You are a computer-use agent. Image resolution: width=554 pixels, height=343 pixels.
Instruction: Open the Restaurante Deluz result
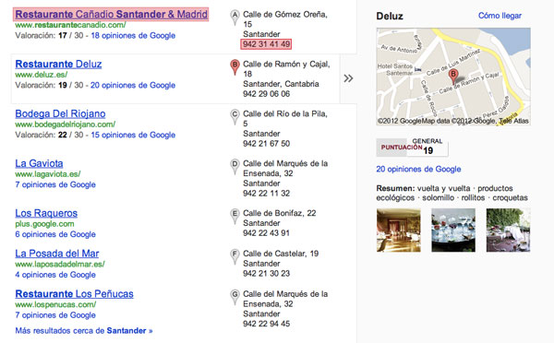coord(59,65)
